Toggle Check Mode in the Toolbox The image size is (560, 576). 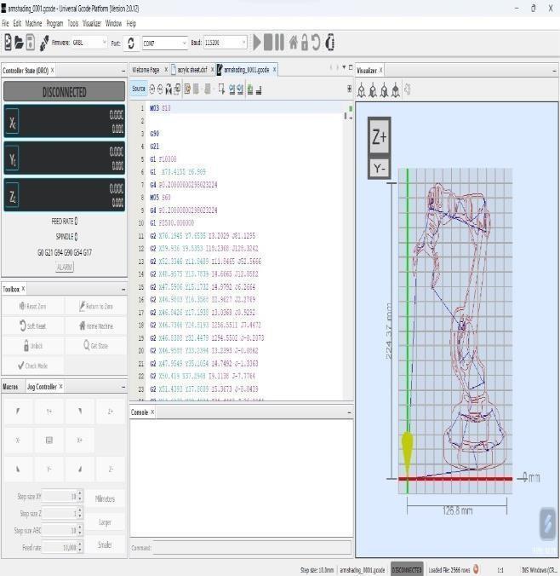click(x=32, y=366)
